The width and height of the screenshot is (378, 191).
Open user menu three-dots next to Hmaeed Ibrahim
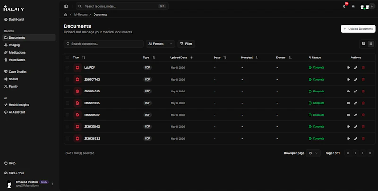(52, 184)
